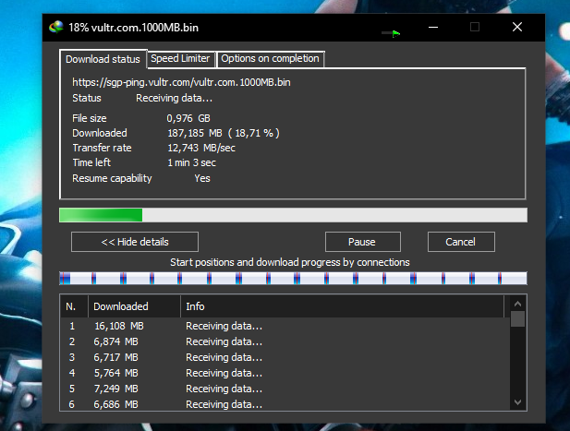
Task: Click the connection list scroll down arrow
Action: [x=517, y=402]
